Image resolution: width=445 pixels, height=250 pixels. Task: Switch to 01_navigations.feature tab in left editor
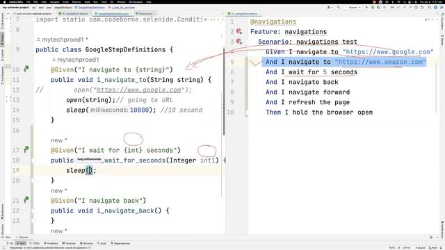(x=74, y=14)
